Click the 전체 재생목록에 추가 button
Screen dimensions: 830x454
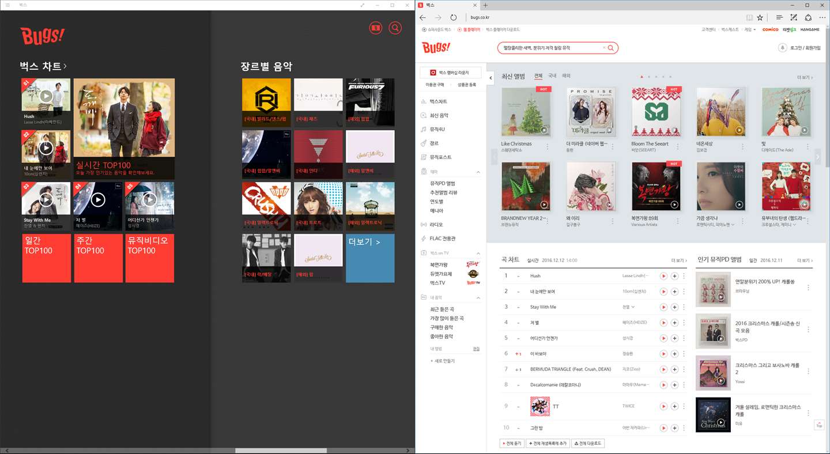tap(548, 443)
